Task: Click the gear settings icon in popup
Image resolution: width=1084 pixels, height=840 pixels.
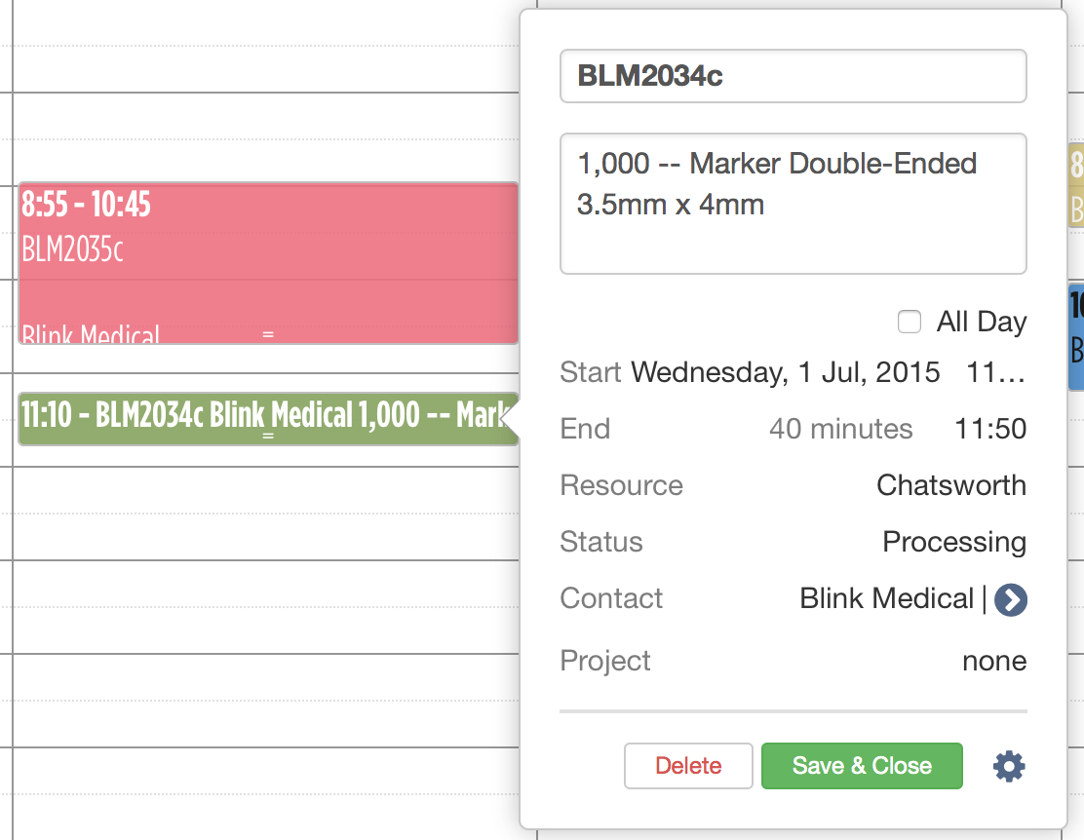Action: coord(1009,767)
